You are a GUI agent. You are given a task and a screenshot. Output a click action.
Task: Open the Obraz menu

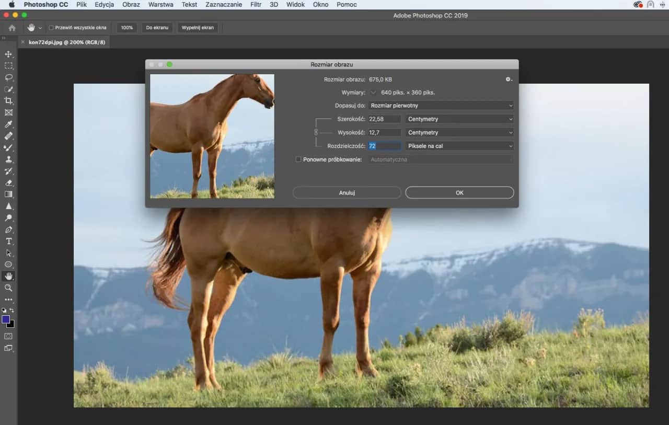click(131, 4)
